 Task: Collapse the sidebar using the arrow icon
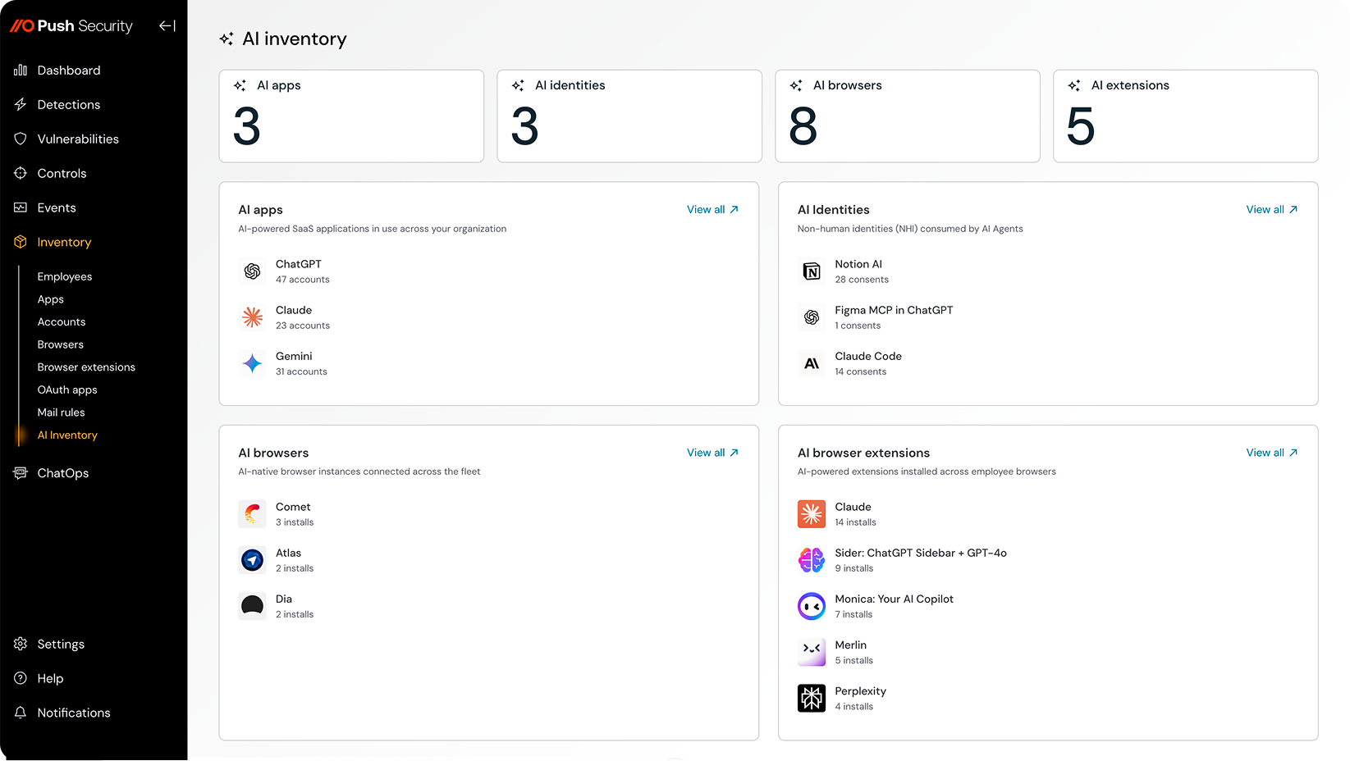tap(167, 26)
